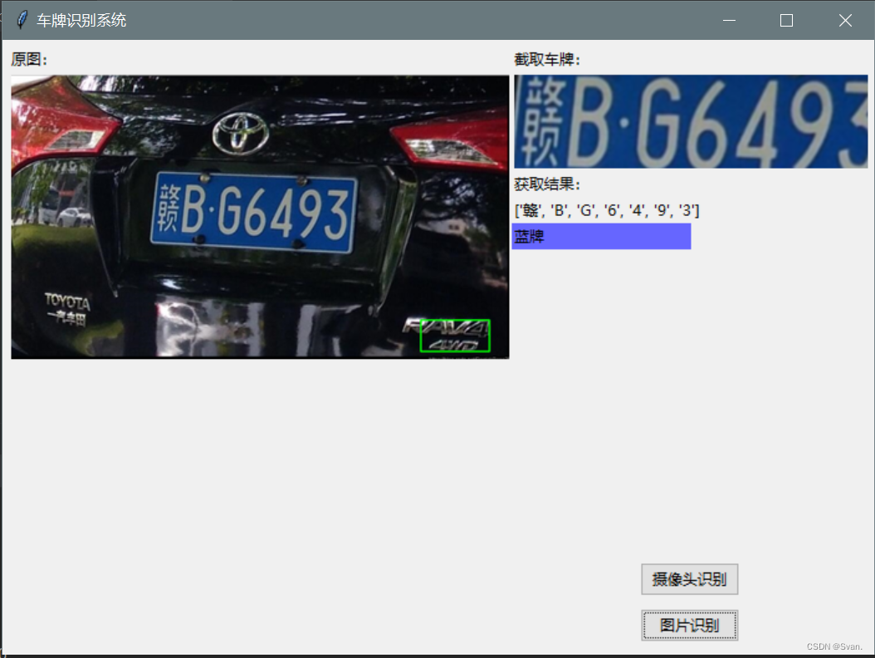The width and height of the screenshot is (875, 658).
Task: Click the blue 蓝牌 color label
Action: point(602,236)
